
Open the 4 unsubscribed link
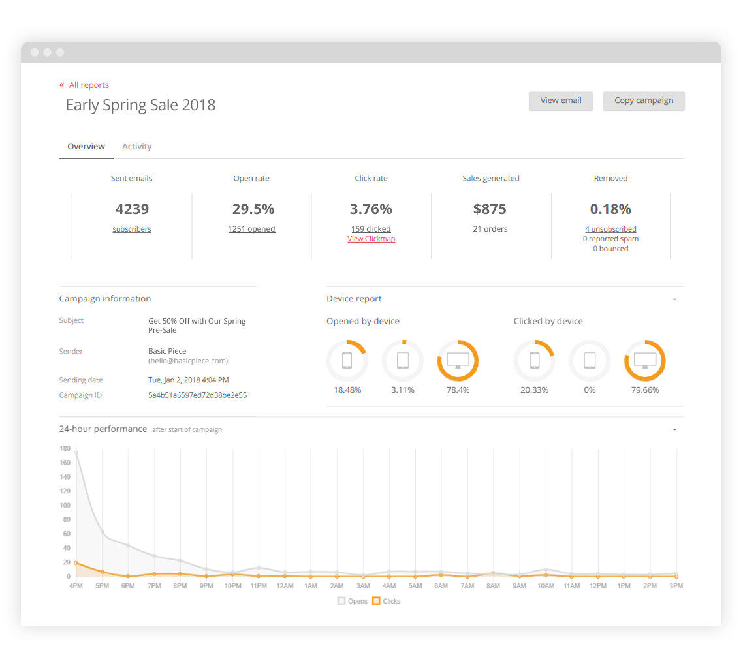tap(610, 229)
